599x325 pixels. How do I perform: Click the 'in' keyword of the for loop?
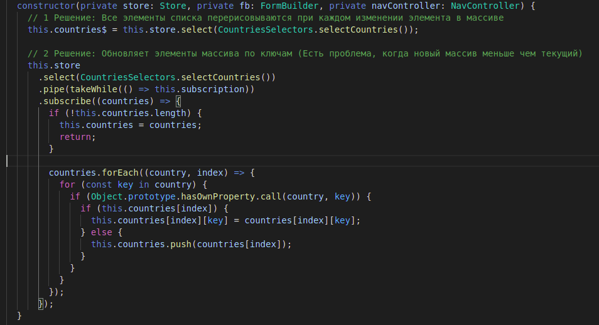pos(144,184)
